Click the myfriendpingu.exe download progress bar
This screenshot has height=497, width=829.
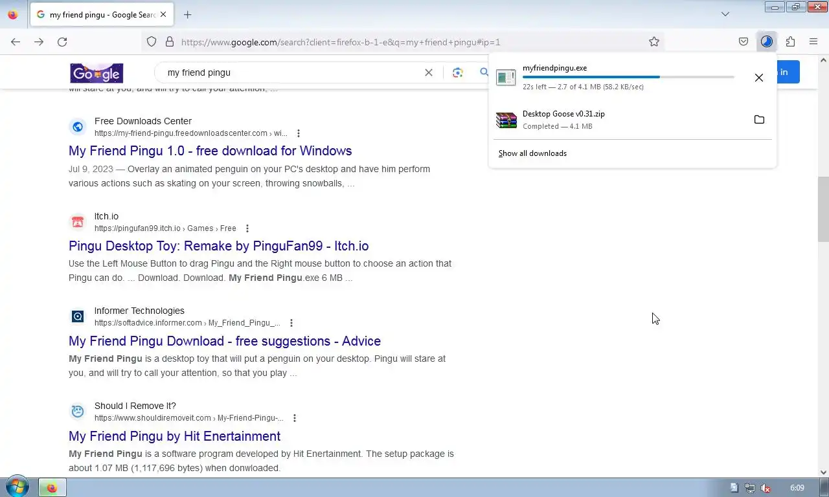point(628,77)
